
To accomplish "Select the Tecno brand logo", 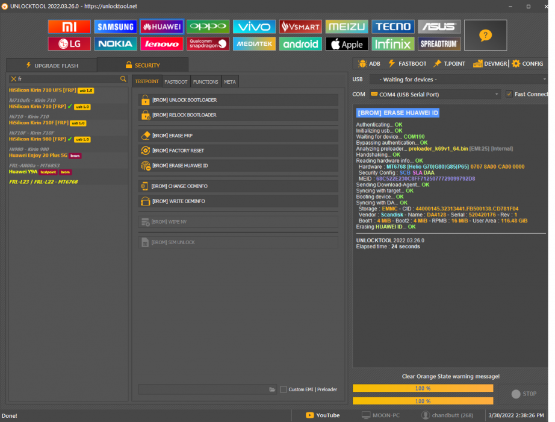I will point(393,27).
